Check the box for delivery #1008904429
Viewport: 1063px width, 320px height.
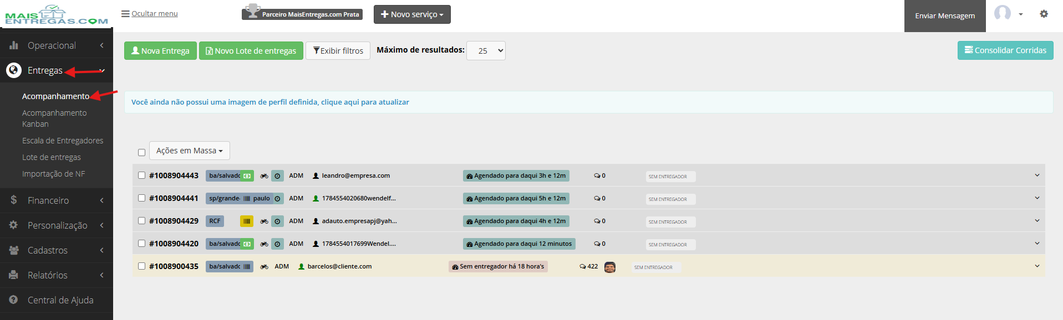coord(141,221)
